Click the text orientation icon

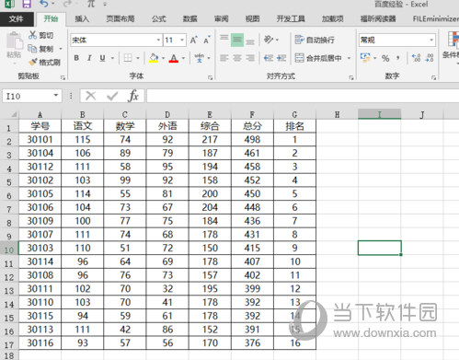click(269, 40)
